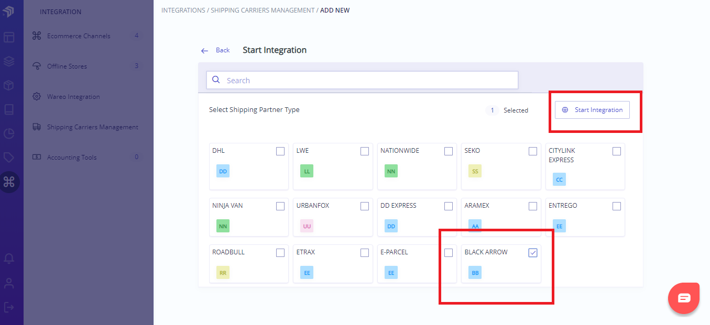Click the SEKO SS badge

pos(475,171)
